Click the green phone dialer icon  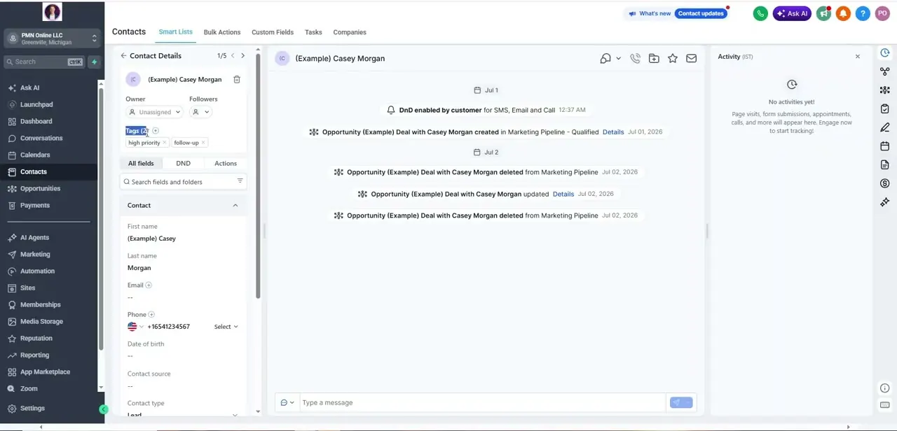tap(760, 13)
